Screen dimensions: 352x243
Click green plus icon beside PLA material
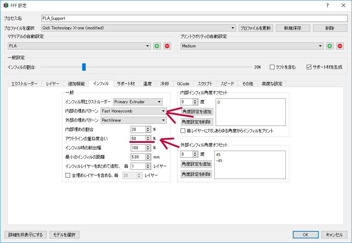[x=157, y=46]
